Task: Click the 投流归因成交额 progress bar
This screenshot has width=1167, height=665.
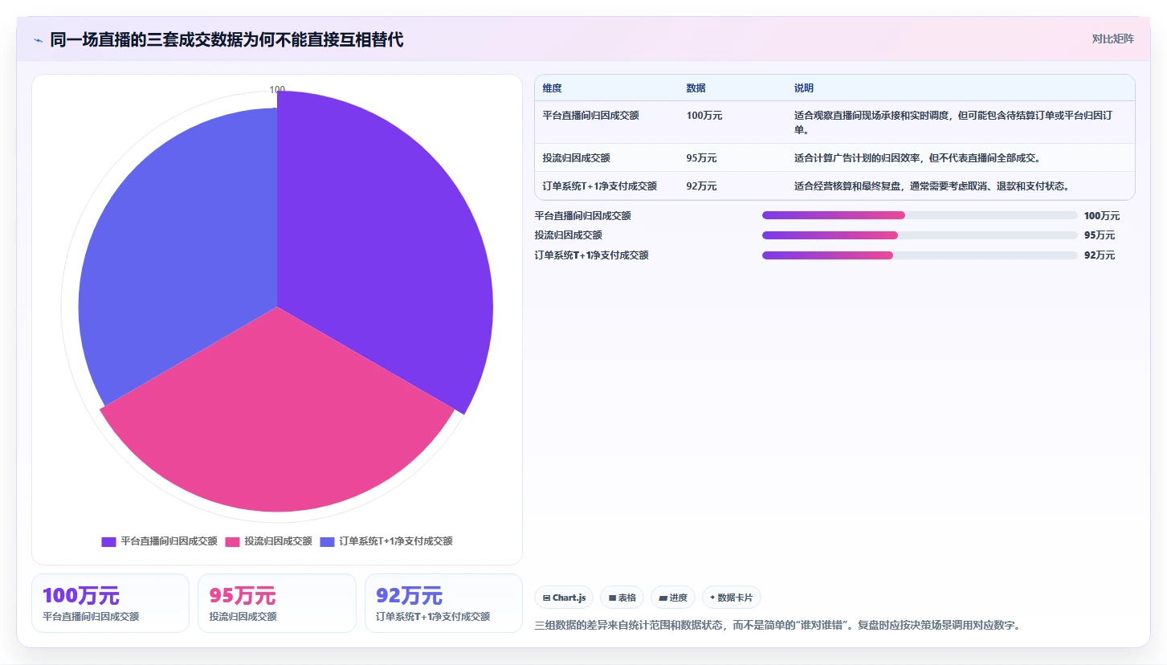Action: coord(920,235)
